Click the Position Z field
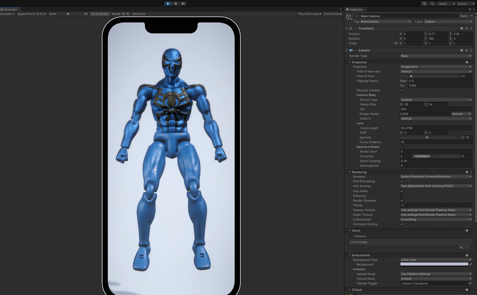 463,34
